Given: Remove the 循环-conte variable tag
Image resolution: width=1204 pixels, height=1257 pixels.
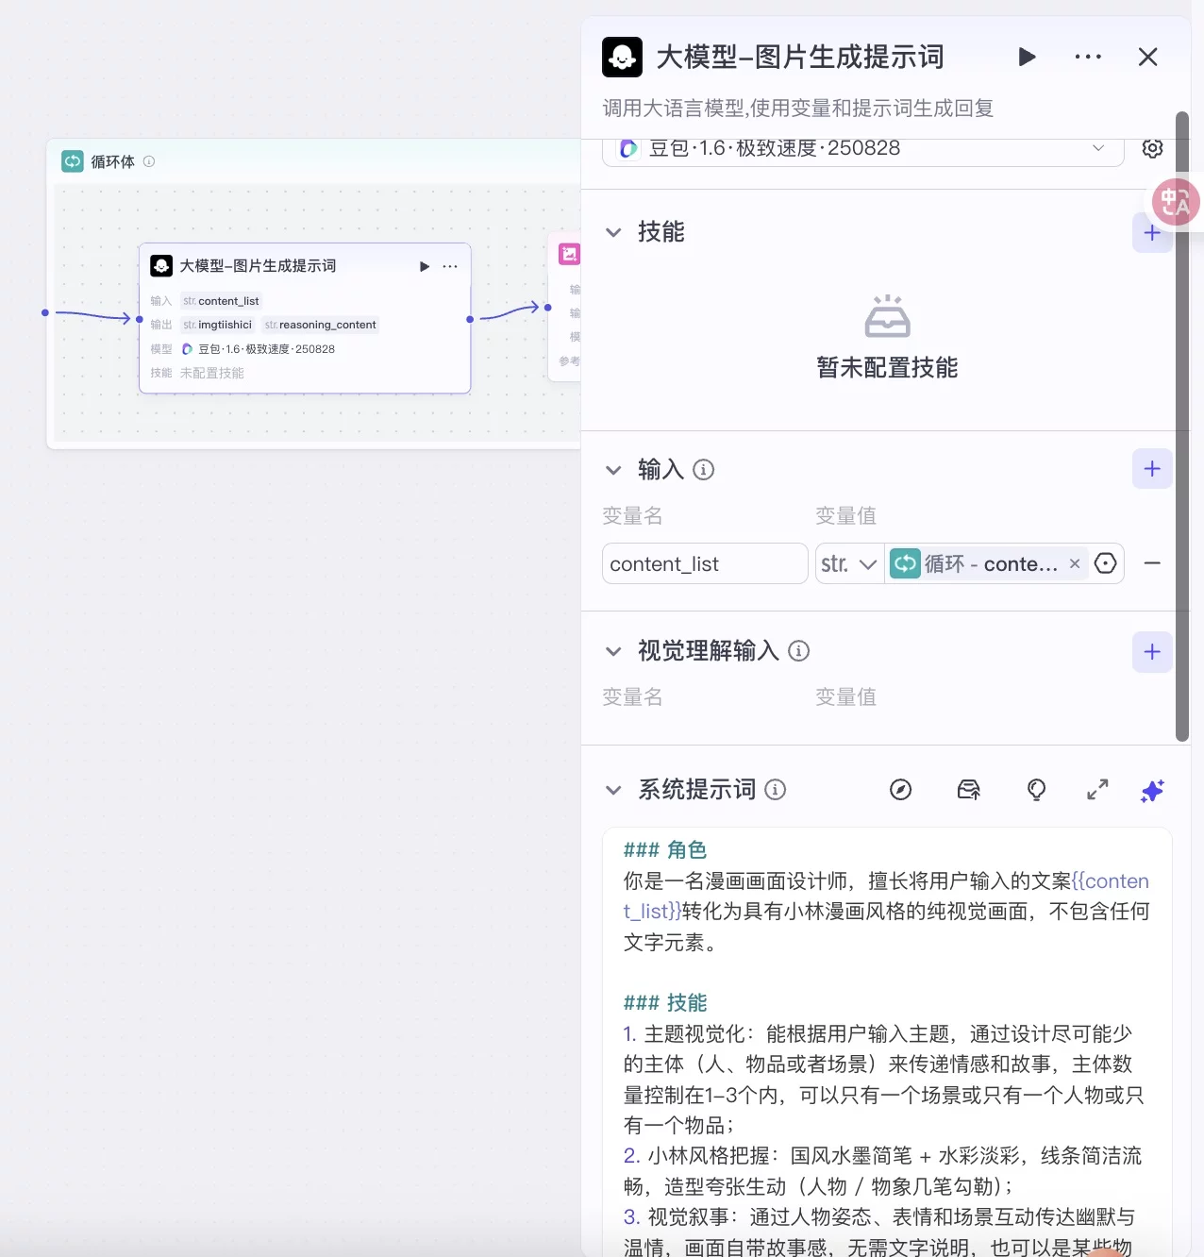Looking at the screenshot, I should coord(1075,563).
